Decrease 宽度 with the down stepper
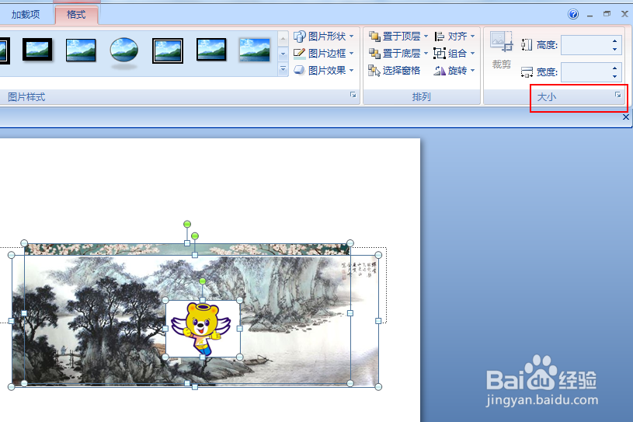Viewport: 633px width, 422px height. (614, 76)
